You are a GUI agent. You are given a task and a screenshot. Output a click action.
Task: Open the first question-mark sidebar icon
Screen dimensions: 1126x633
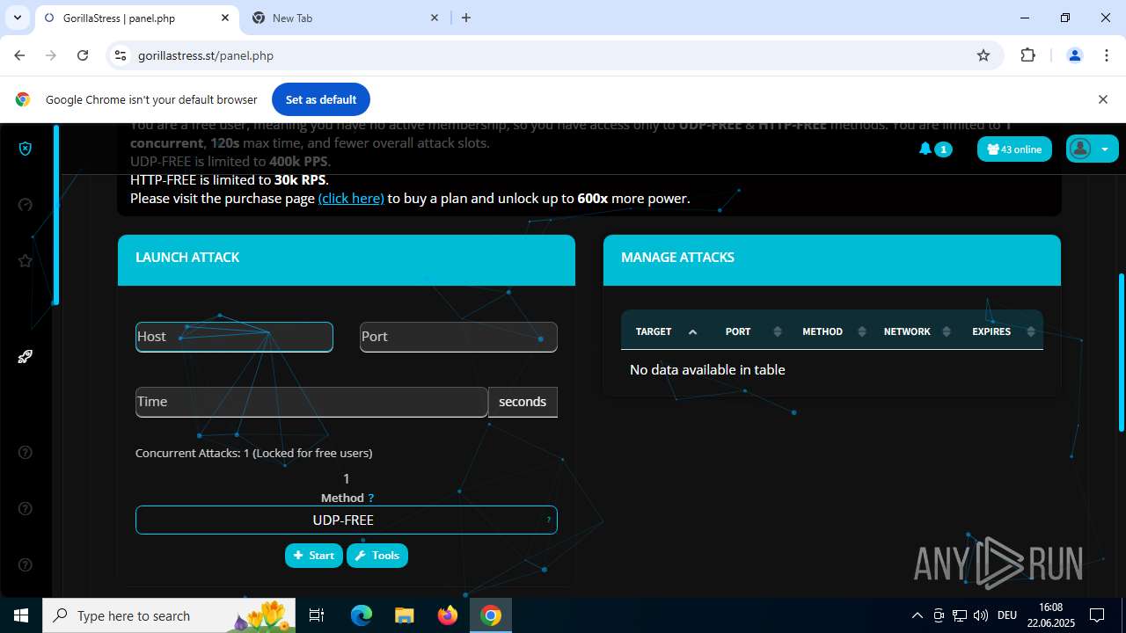[x=26, y=453]
